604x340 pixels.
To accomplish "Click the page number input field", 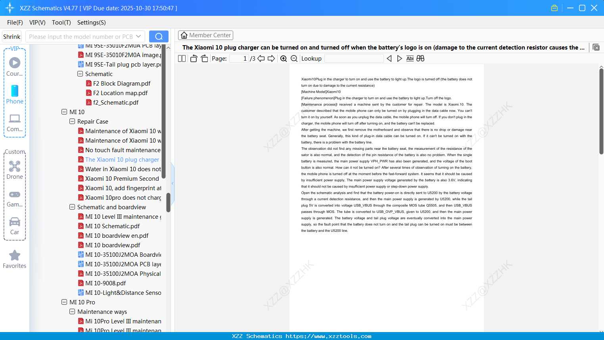I will [x=239, y=59].
